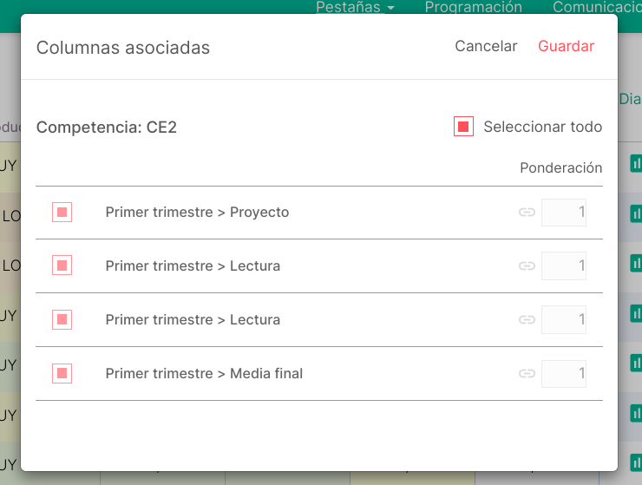Uncheck the first Lectura row checkbox
The width and height of the screenshot is (642, 485).
tap(62, 265)
